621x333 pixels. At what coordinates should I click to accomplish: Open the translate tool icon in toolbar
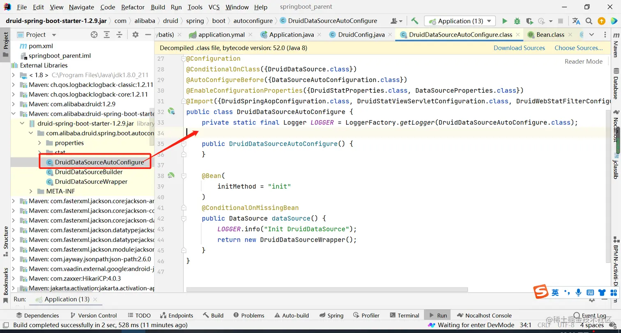576,21
